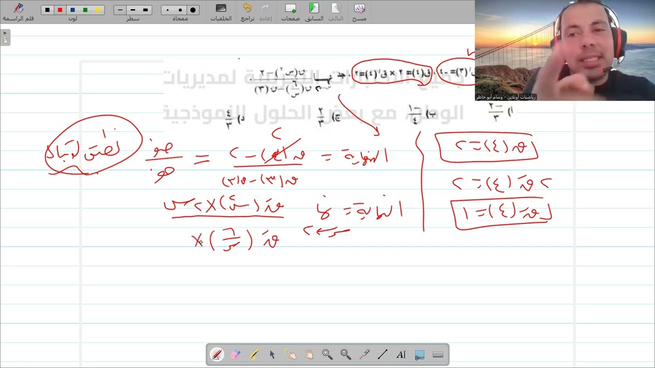This screenshot has width=655, height=368.
Task: Activate the laser pointer tool
Action: [x=364, y=354]
